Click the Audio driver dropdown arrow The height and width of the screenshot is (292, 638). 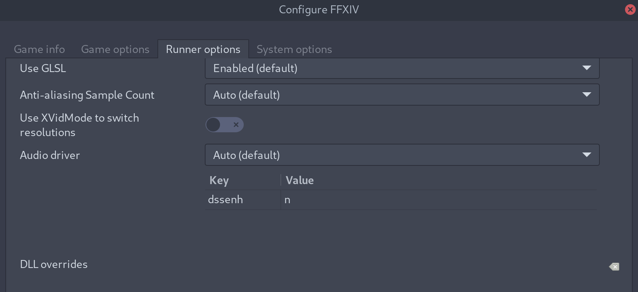click(586, 155)
